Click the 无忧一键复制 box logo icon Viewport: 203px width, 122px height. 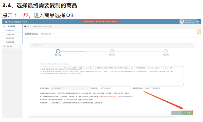click(x=6, y=22)
